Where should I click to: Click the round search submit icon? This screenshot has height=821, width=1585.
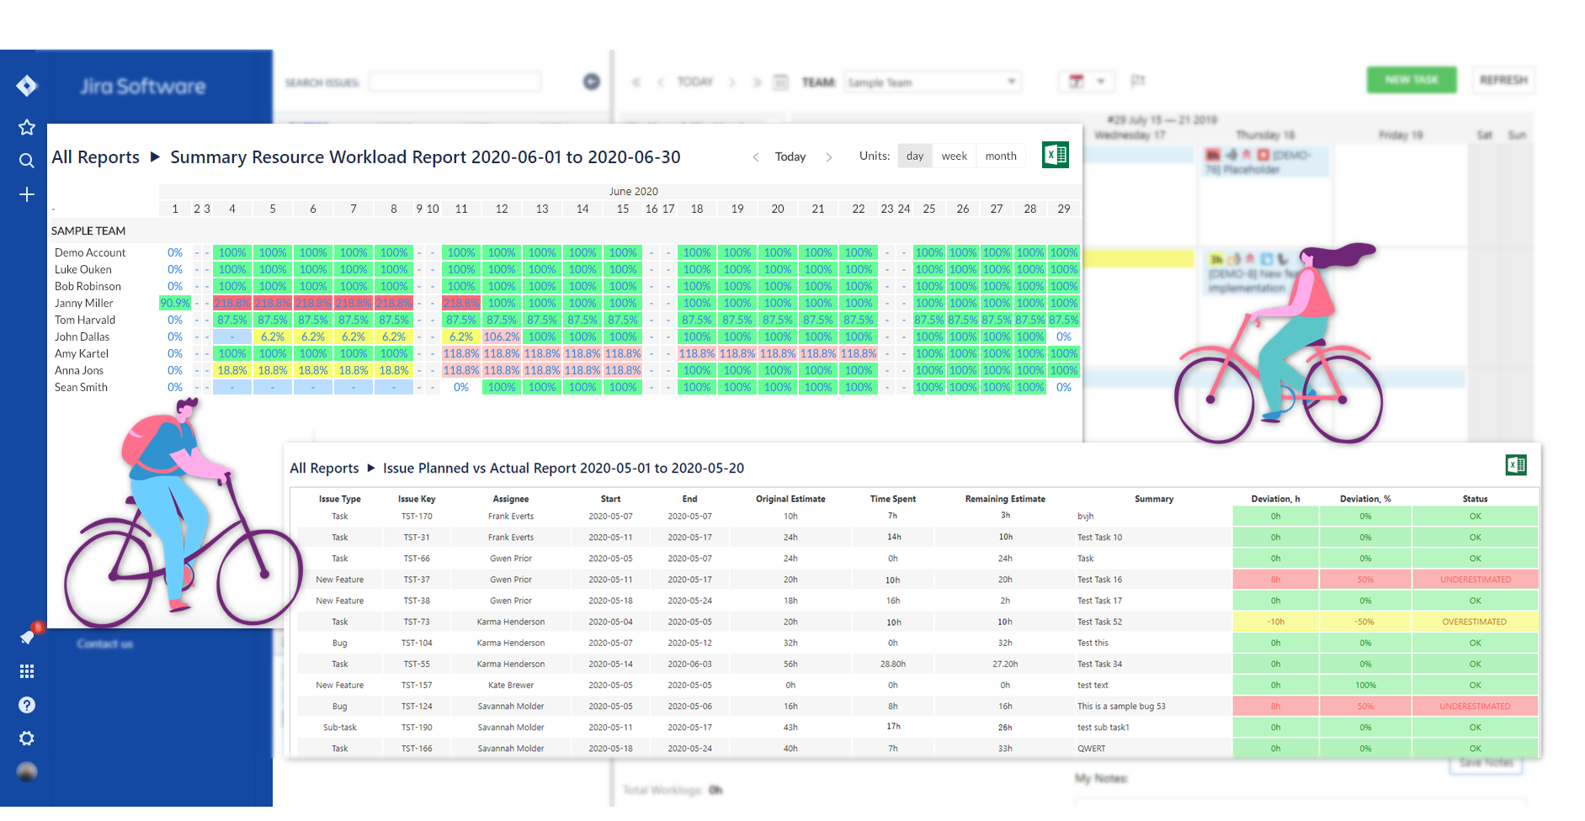pyautogui.click(x=592, y=82)
